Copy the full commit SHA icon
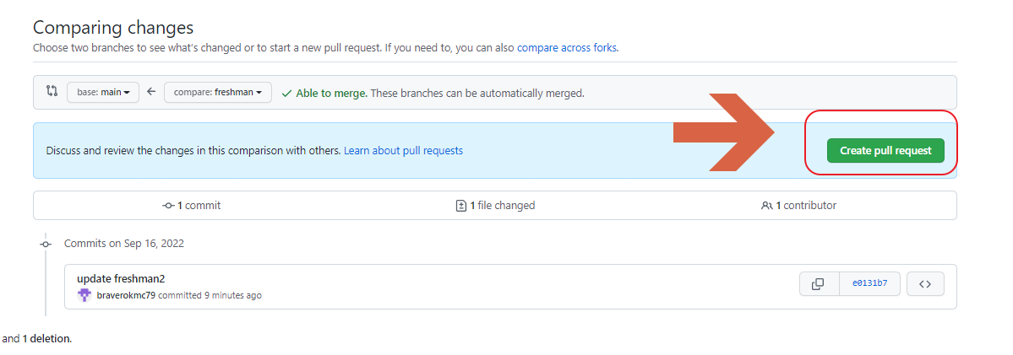The width and height of the screenshot is (1013, 355). point(818,284)
